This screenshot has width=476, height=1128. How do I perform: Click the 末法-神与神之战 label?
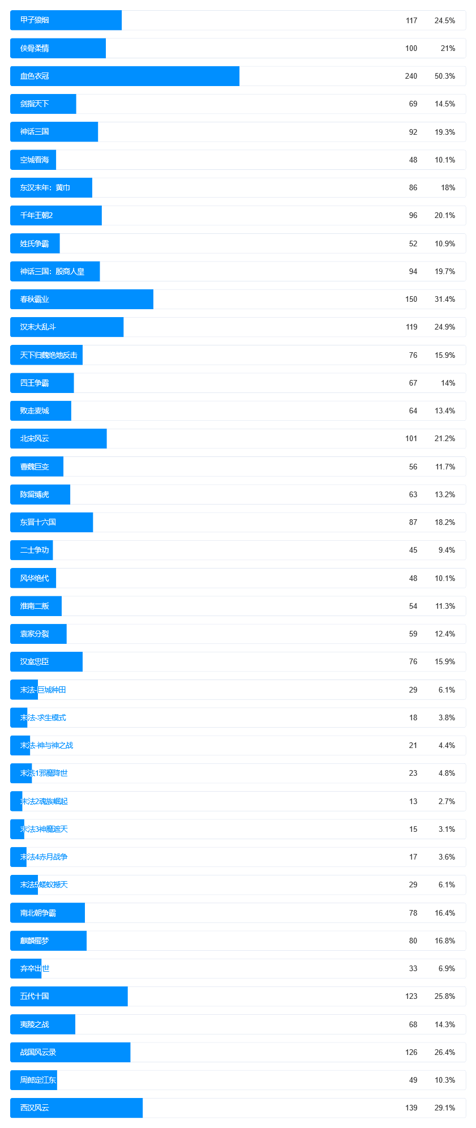(46, 745)
